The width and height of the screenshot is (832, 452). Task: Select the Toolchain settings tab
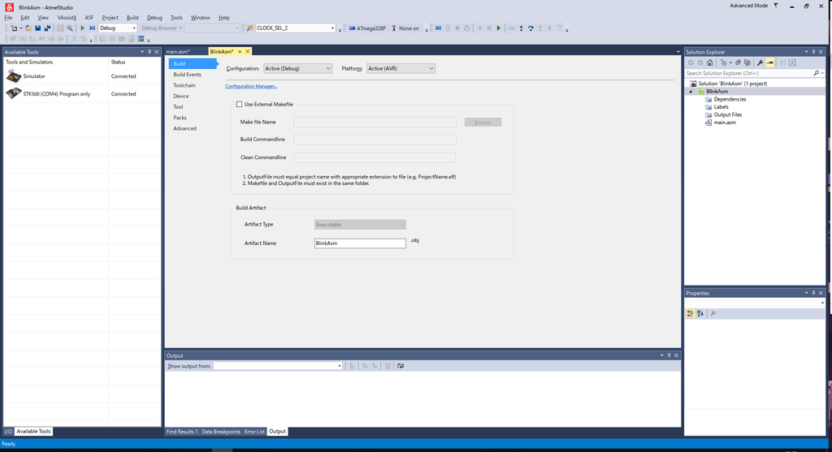[184, 85]
